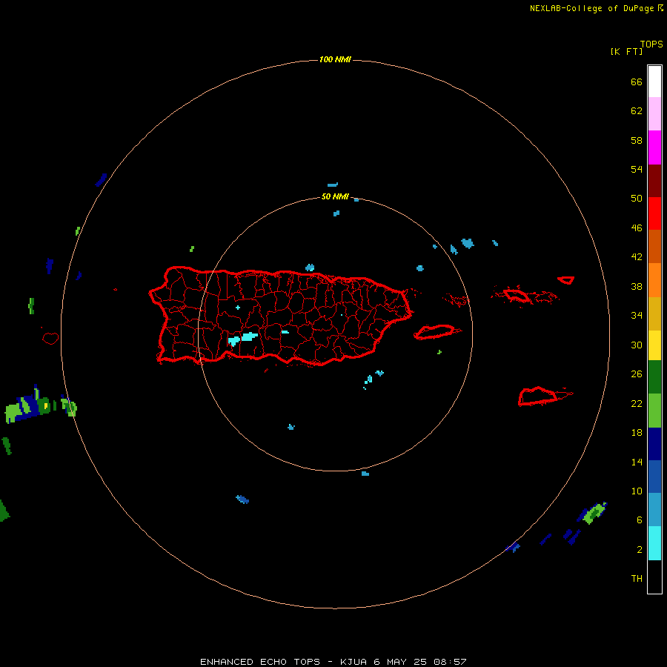Click the '2' legend value
The image size is (667, 667).
pyautogui.click(x=640, y=550)
